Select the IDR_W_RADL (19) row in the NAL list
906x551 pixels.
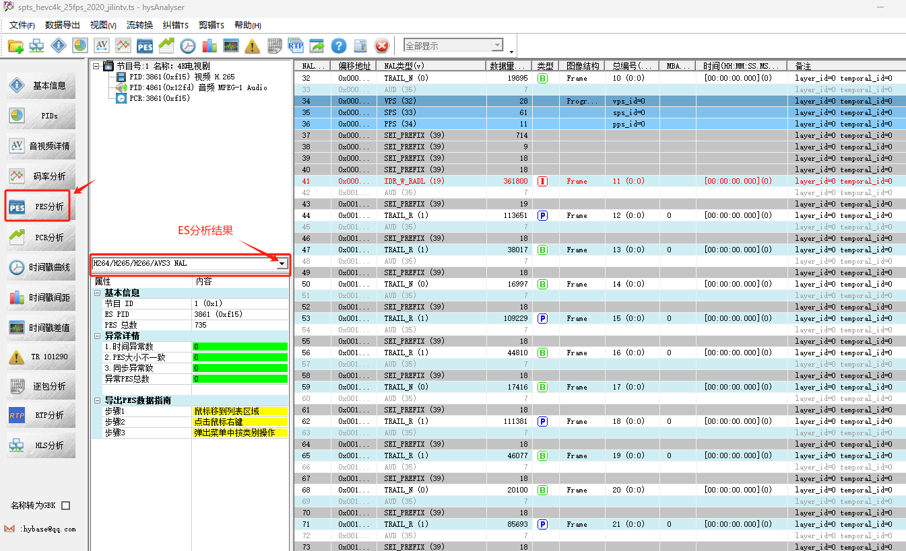click(x=414, y=182)
